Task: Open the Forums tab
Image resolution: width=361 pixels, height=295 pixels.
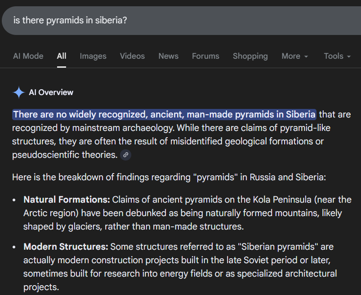Action: pos(205,56)
